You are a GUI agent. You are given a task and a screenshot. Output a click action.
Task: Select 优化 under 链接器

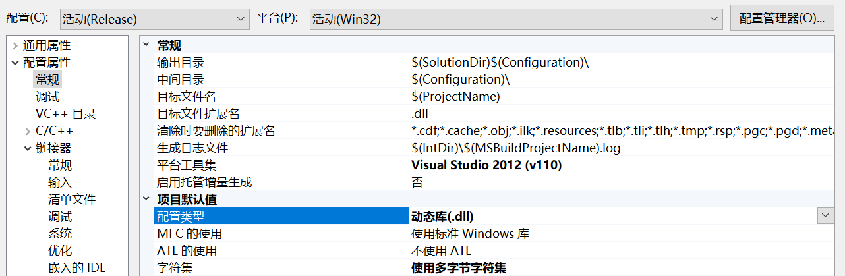60,251
